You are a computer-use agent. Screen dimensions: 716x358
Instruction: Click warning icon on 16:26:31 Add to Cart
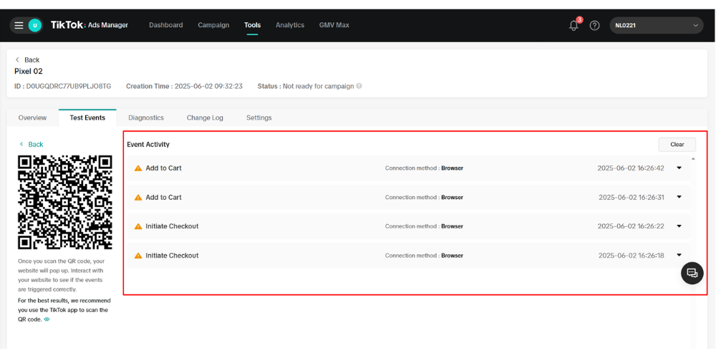[x=138, y=198]
